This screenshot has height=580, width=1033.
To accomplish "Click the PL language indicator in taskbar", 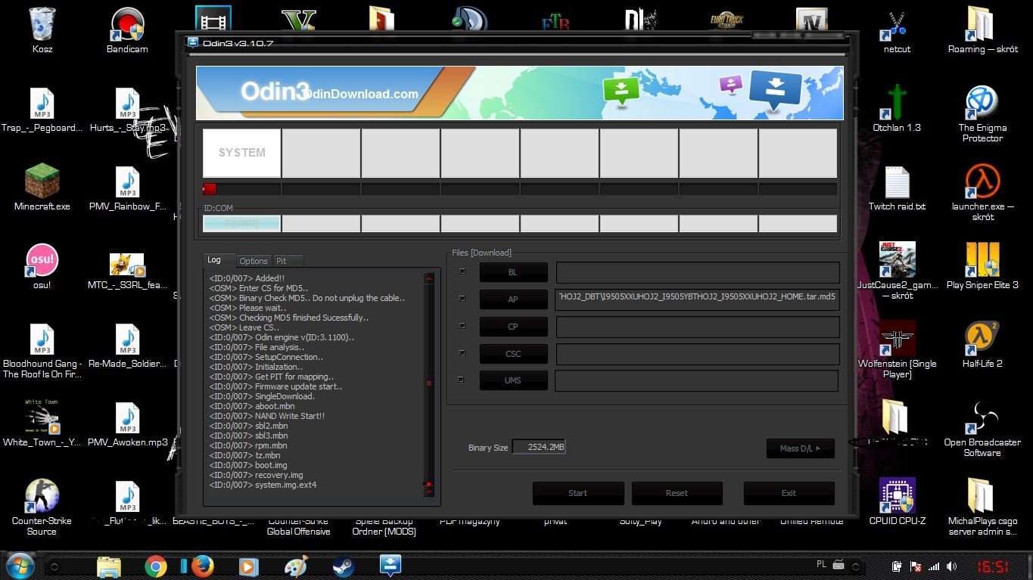I will [822, 564].
